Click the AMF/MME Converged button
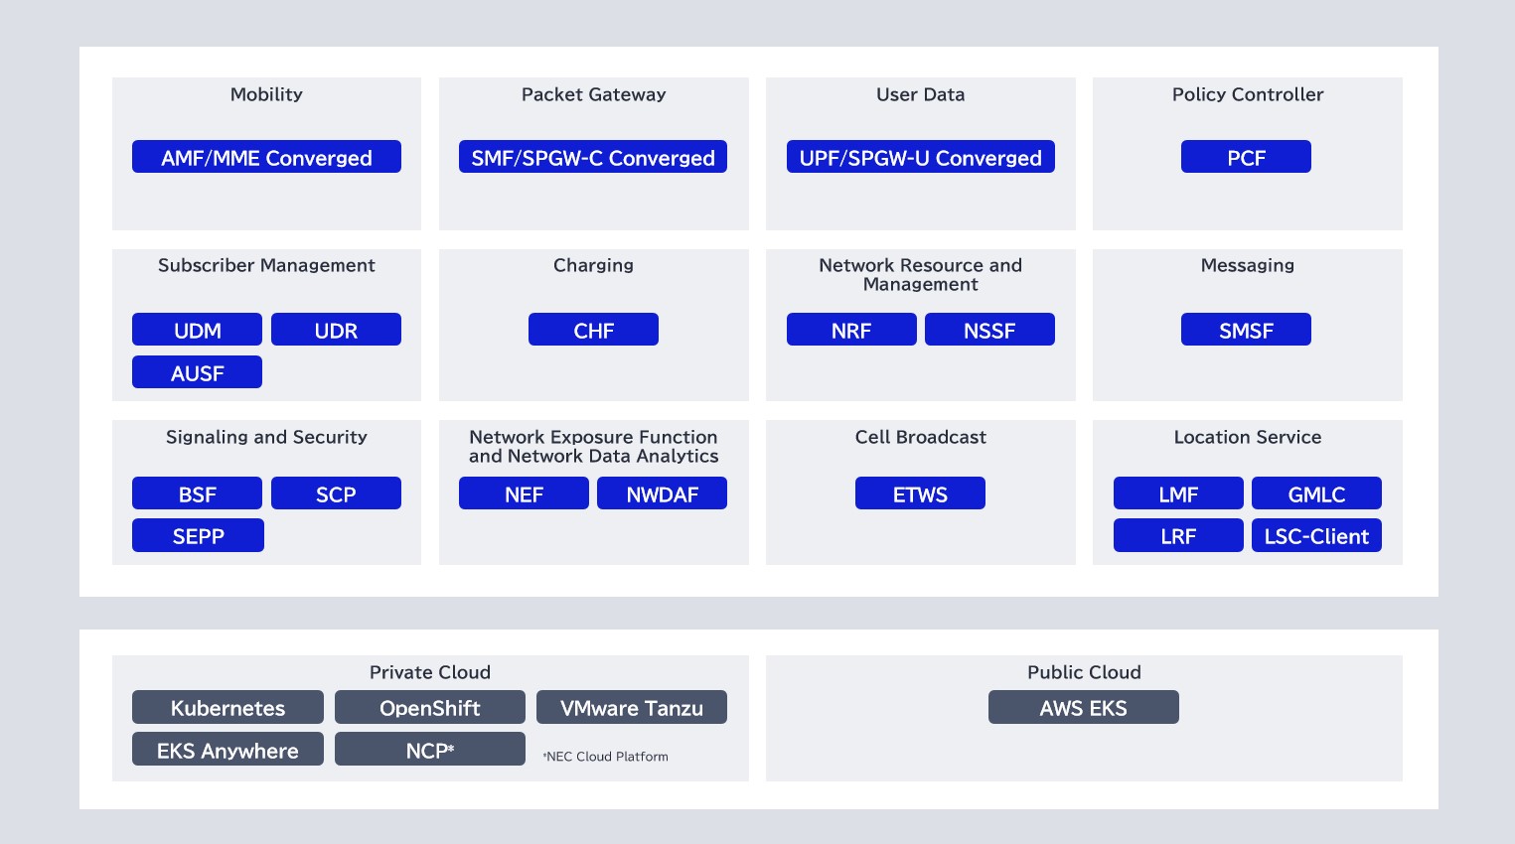Viewport: 1515px width, 844px height. (266, 157)
